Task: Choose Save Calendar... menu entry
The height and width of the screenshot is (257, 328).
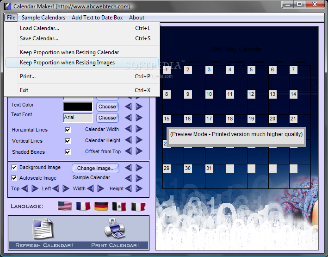Action: (x=82, y=38)
